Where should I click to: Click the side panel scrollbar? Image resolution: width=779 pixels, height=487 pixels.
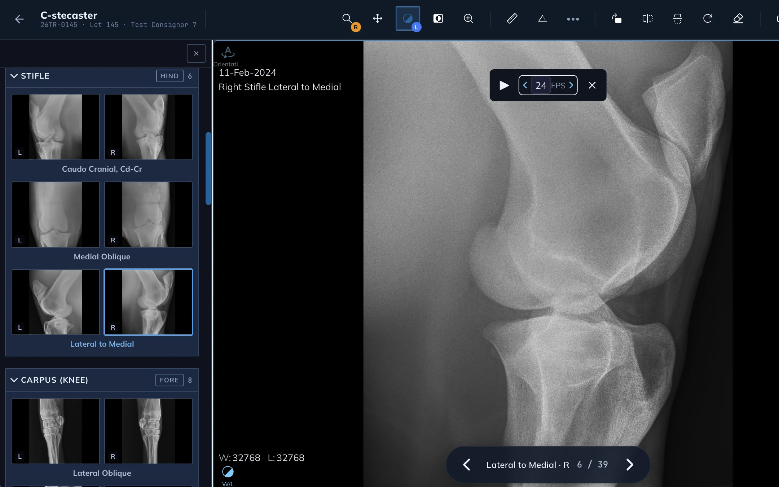pyautogui.click(x=208, y=168)
